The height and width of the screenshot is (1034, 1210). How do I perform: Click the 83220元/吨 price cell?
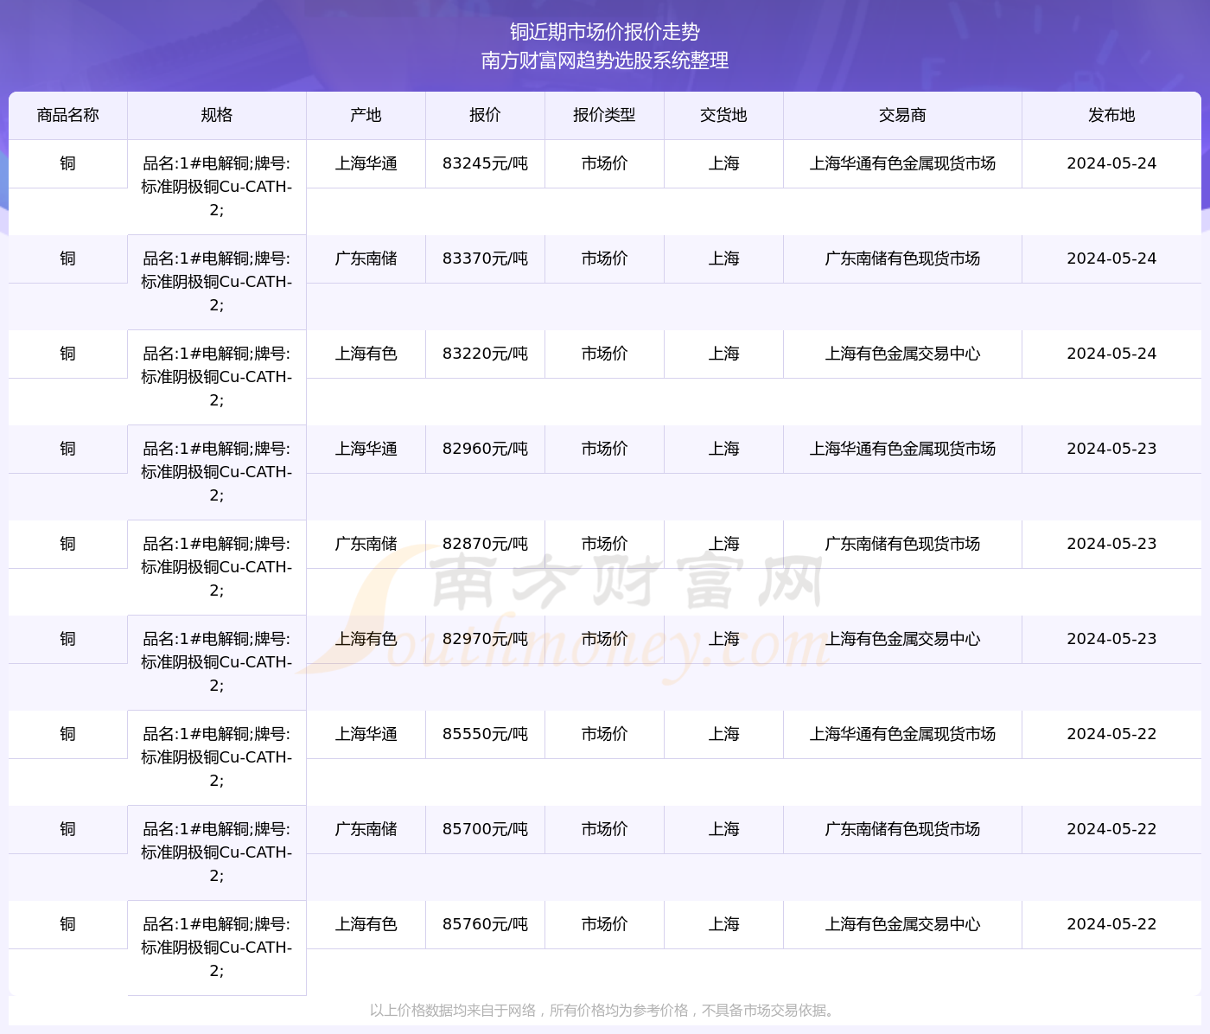tap(485, 354)
